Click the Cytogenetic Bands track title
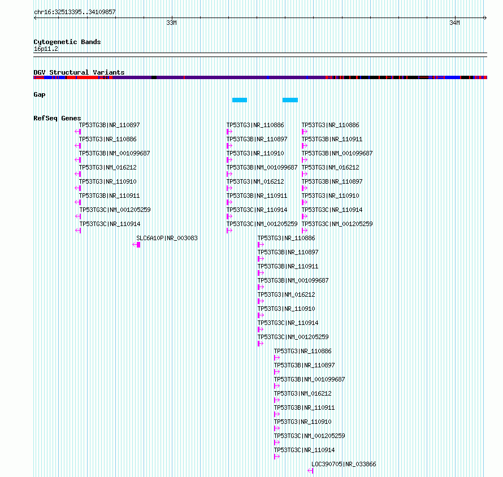 (x=67, y=42)
